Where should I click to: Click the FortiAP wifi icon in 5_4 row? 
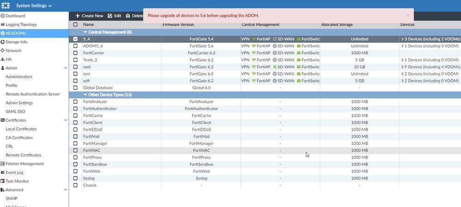pos(254,39)
